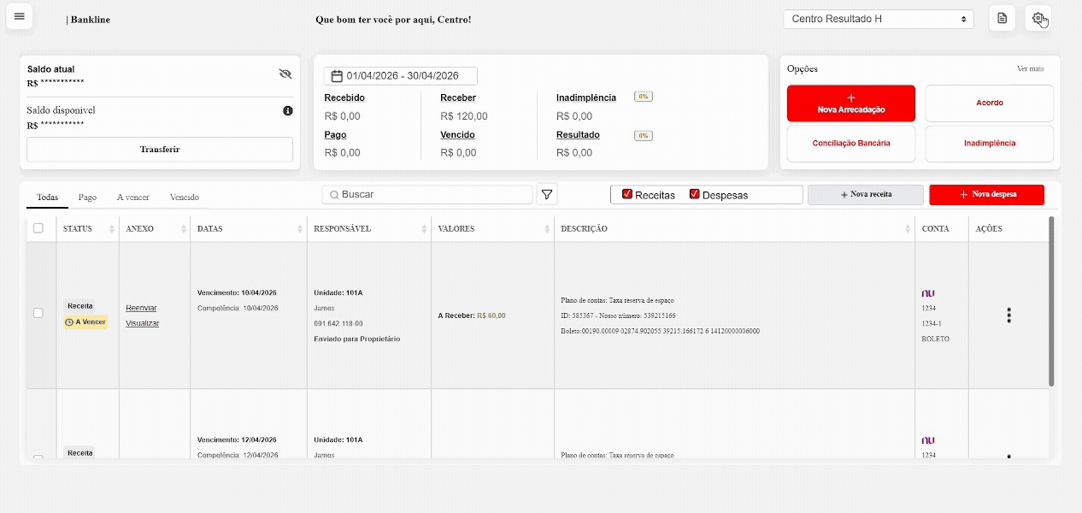Switch to the Pago tab
1082x513 pixels.
[x=87, y=198]
